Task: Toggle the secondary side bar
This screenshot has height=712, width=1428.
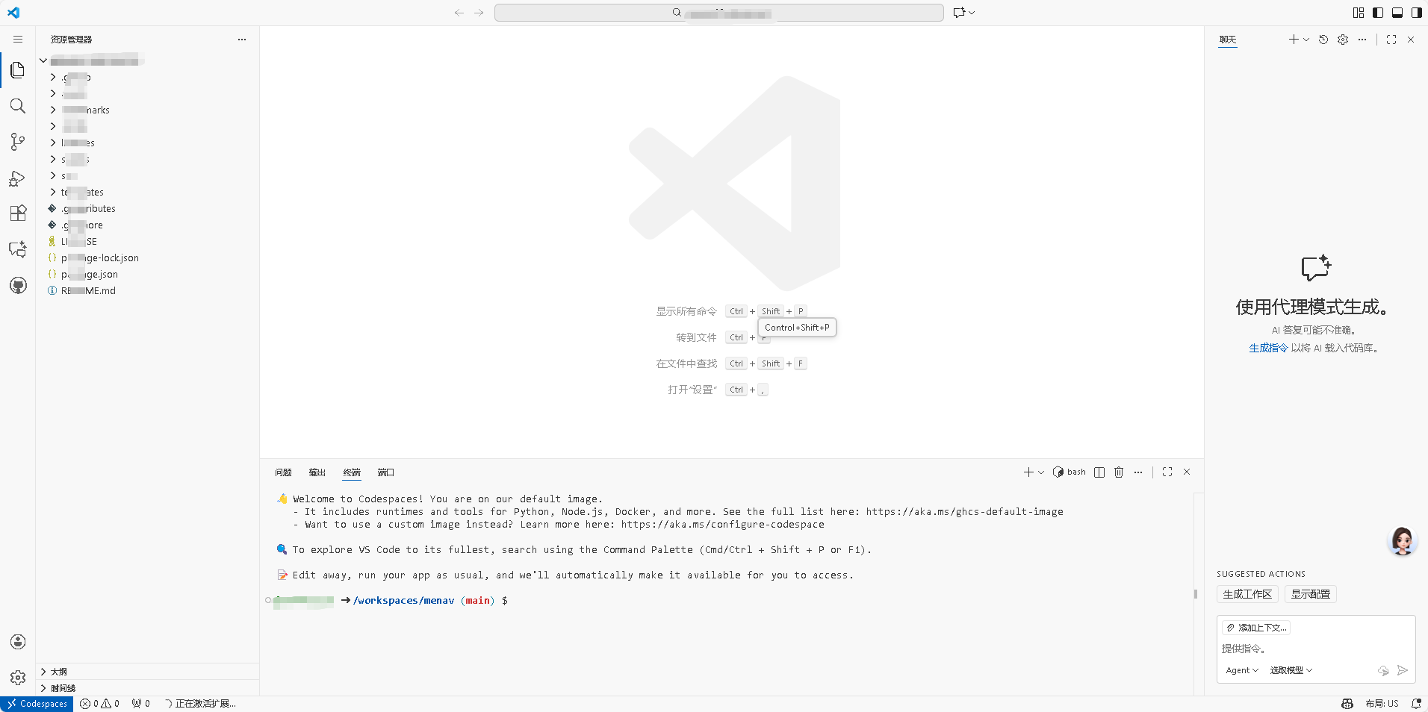Action: [1417, 13]
